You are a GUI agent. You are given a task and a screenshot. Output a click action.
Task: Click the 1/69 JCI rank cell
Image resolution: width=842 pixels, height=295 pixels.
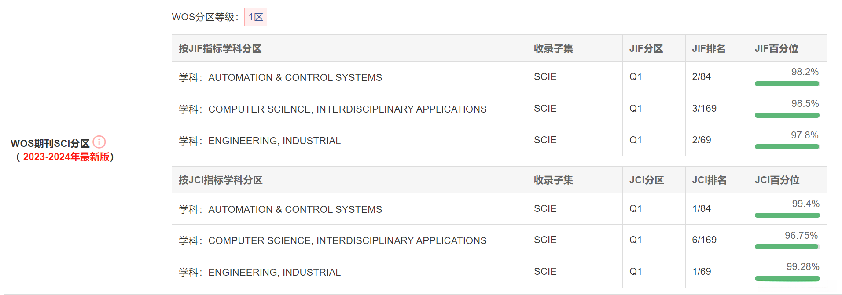coord(701,272)
